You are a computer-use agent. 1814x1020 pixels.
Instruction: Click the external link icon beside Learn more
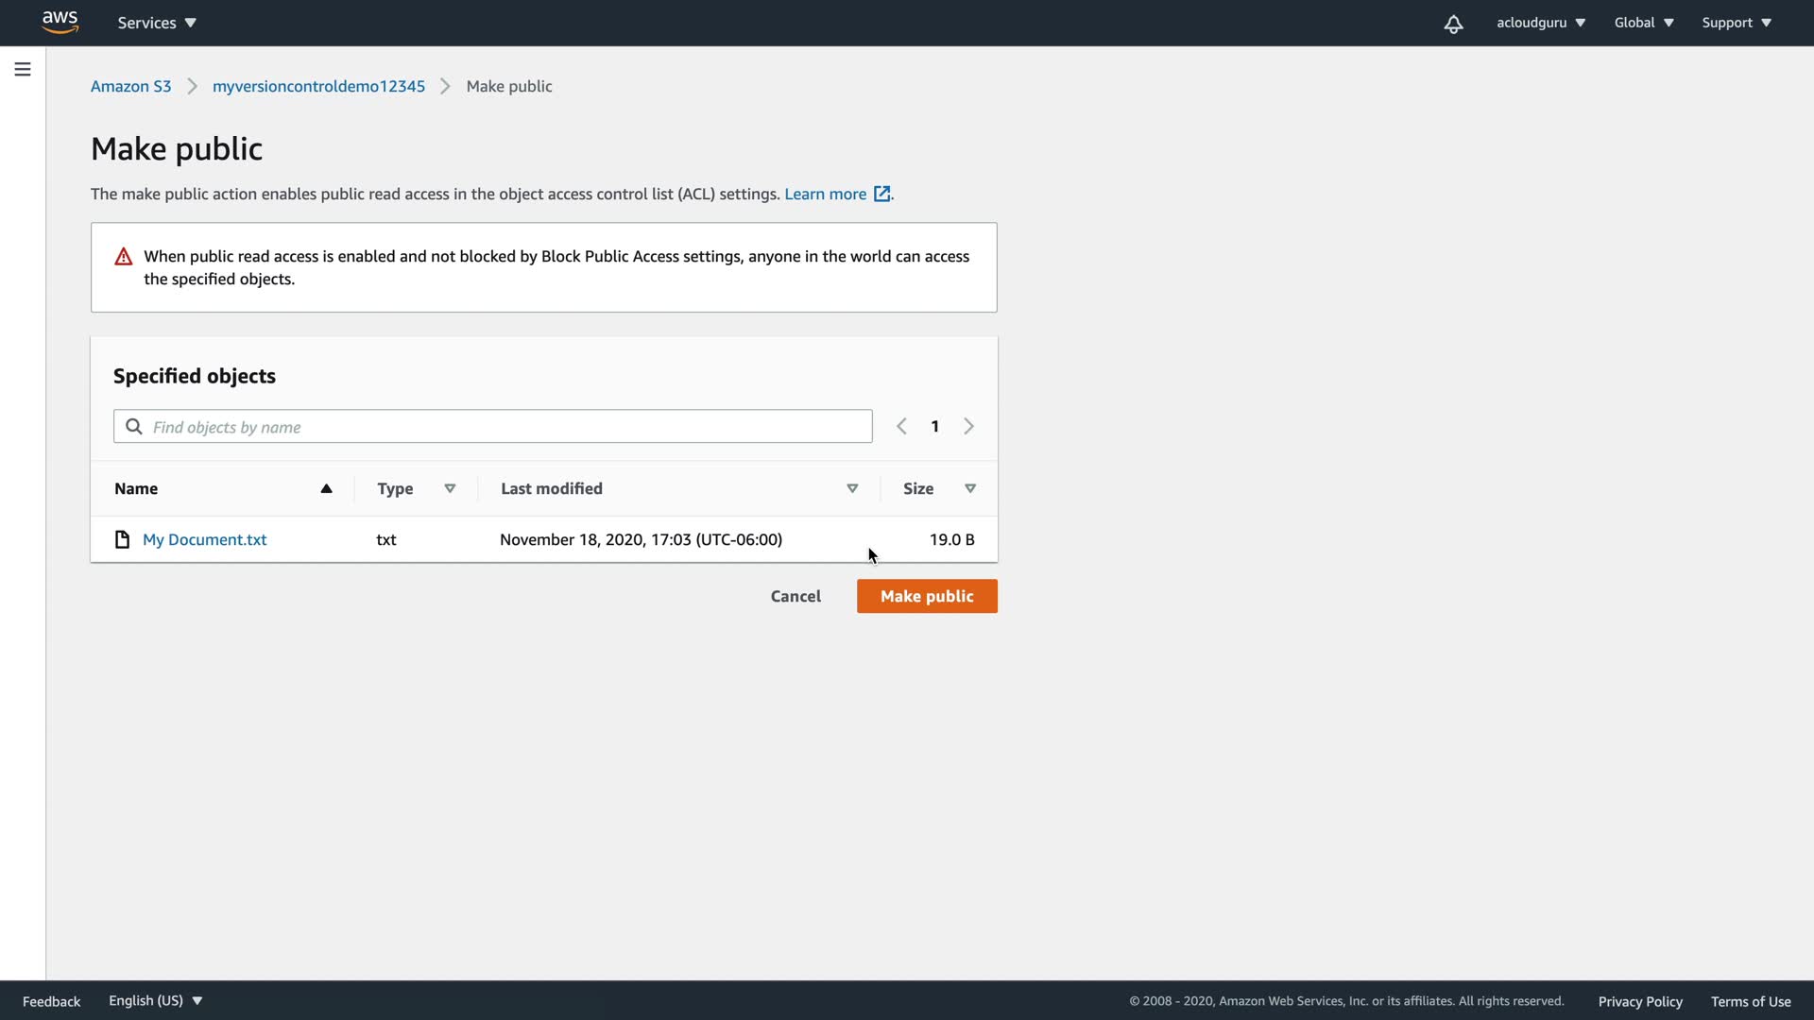881,194
